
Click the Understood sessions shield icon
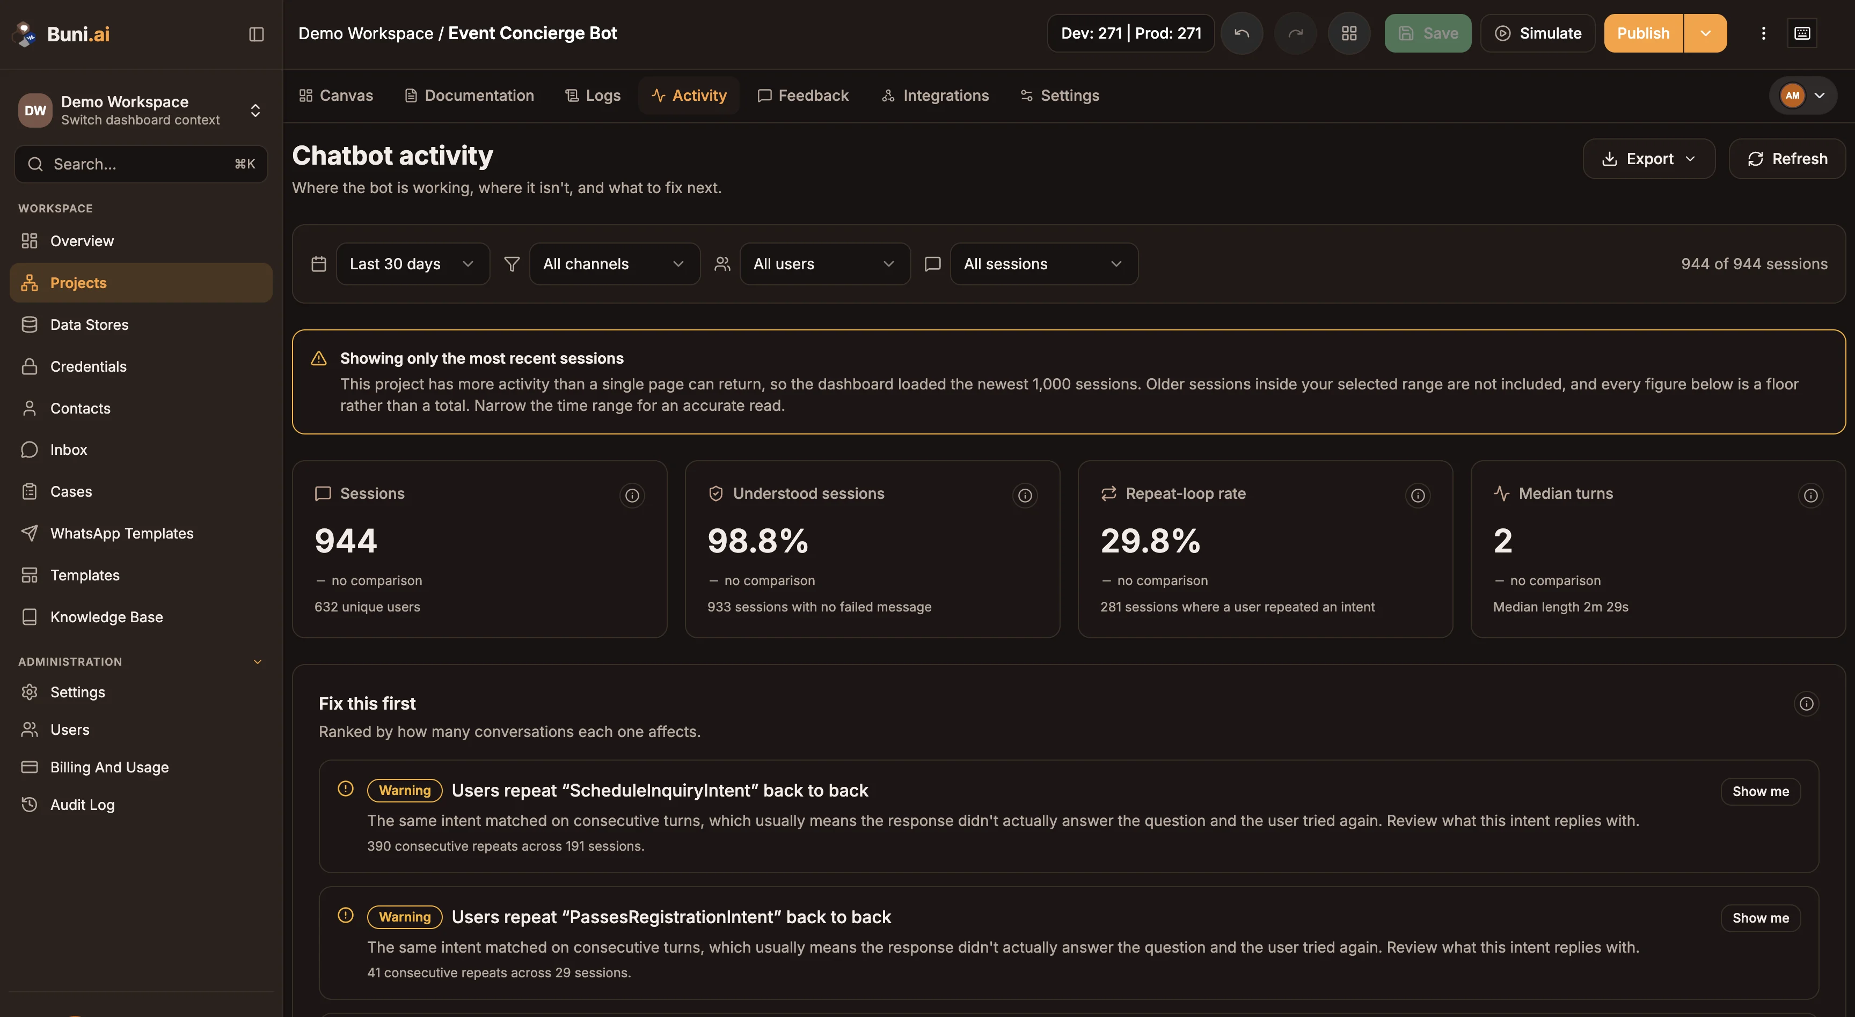(716, 493)
